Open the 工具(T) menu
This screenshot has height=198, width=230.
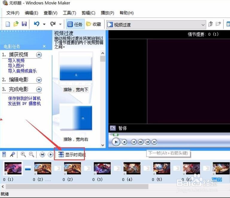coord(69,13)
